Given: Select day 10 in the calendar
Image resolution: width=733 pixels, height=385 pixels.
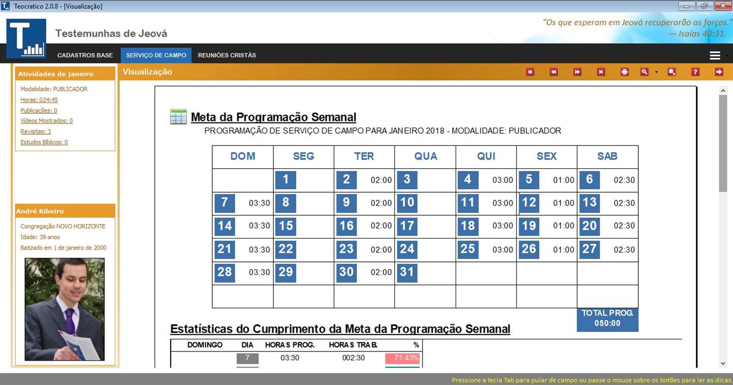Looking at the screenshot, I should point(407,203).
